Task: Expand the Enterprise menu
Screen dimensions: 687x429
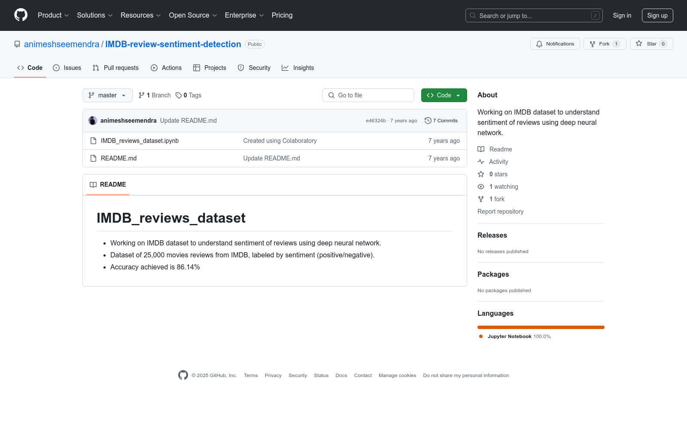Action: click(x=244, y=15)
